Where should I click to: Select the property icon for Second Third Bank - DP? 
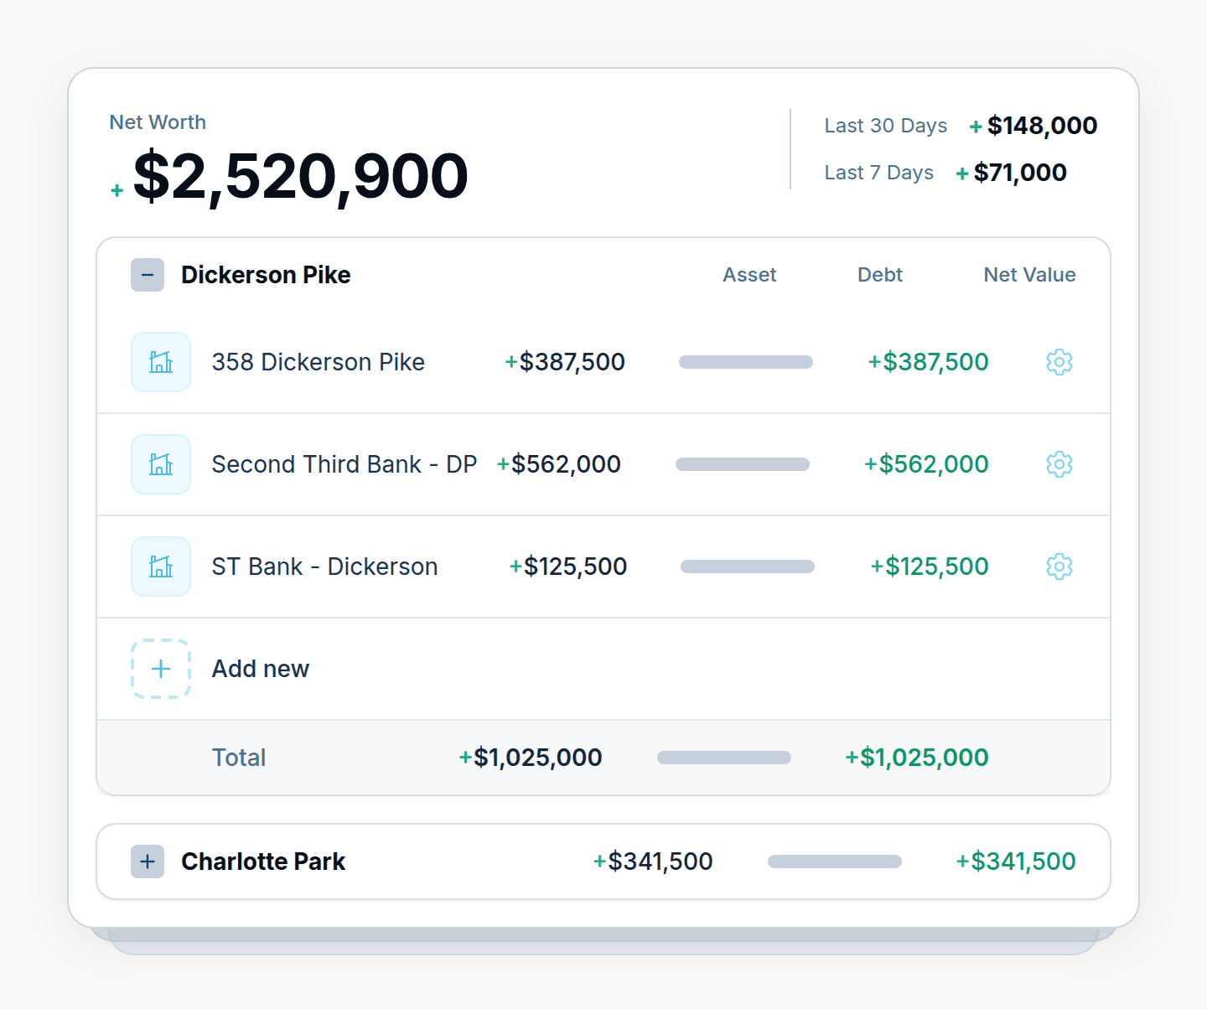(x=160, y=464)
